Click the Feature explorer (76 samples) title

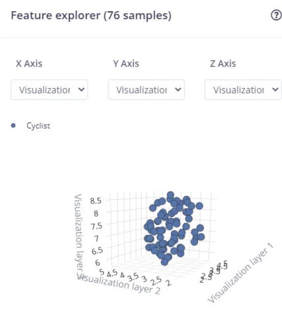pyautogui.click(x=91, y=16)
